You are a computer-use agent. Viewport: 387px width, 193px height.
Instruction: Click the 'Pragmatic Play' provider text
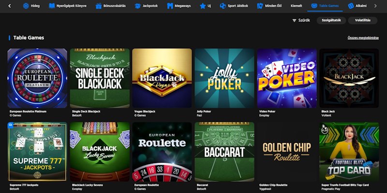[x=331, y=189]
